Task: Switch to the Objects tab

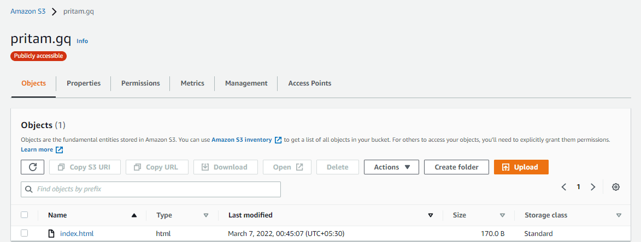Action: [33, 83]
